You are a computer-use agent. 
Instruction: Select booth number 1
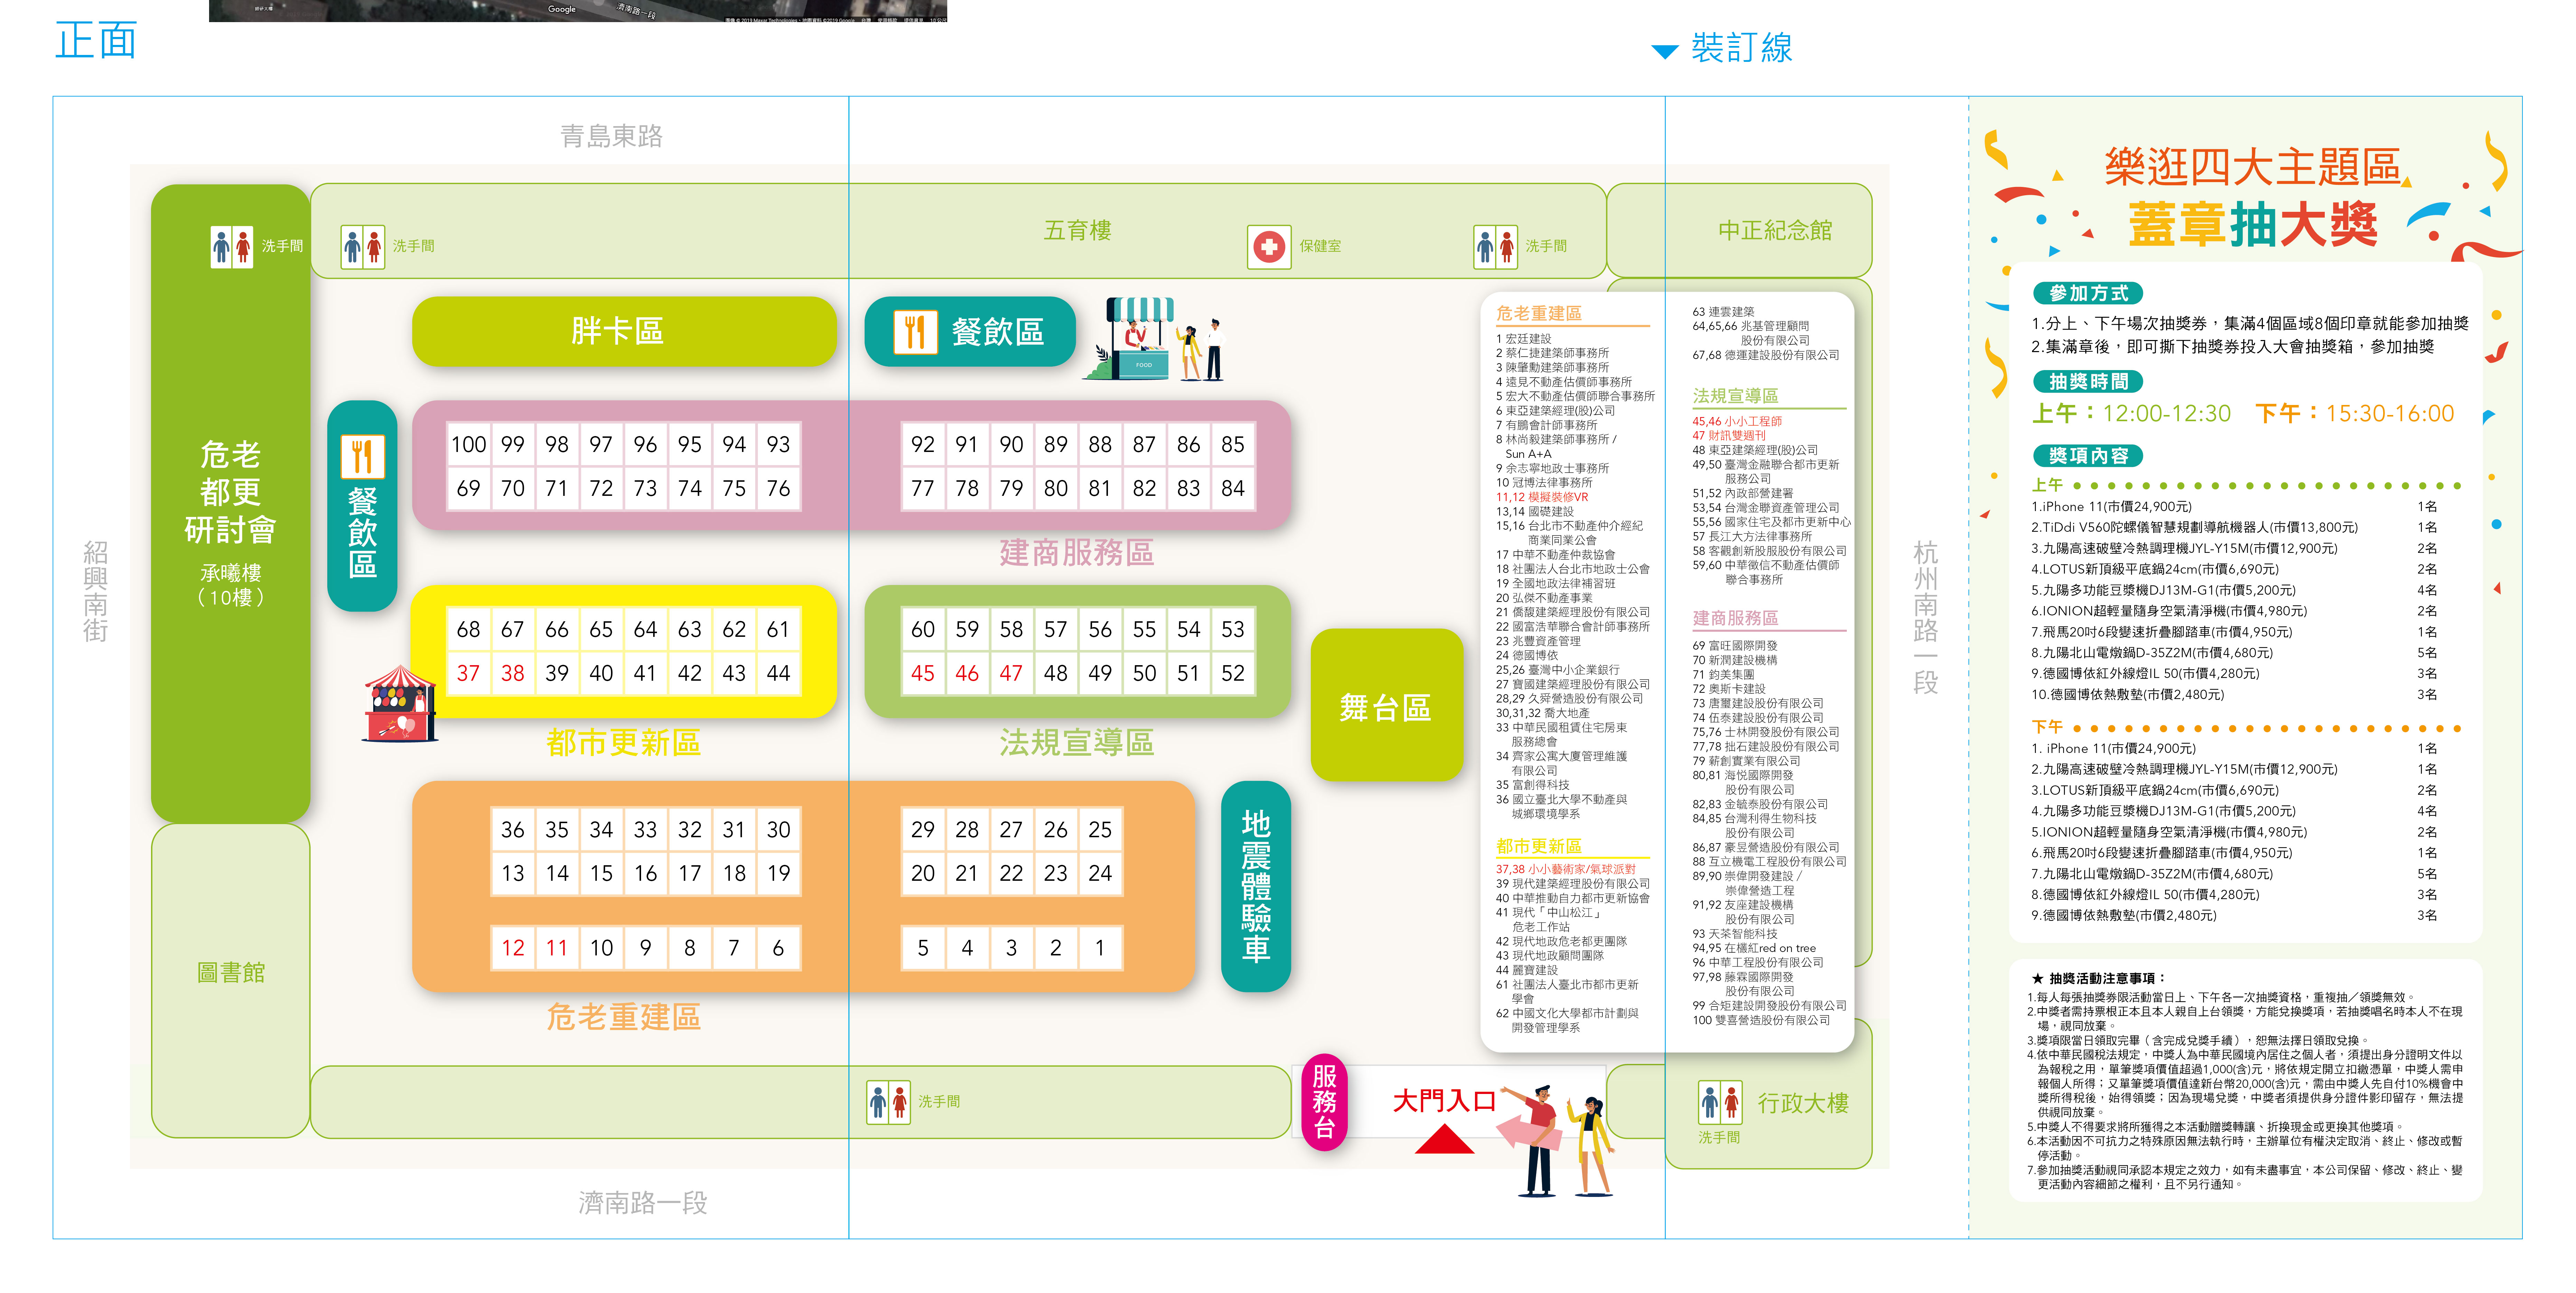click(1100, 948)
